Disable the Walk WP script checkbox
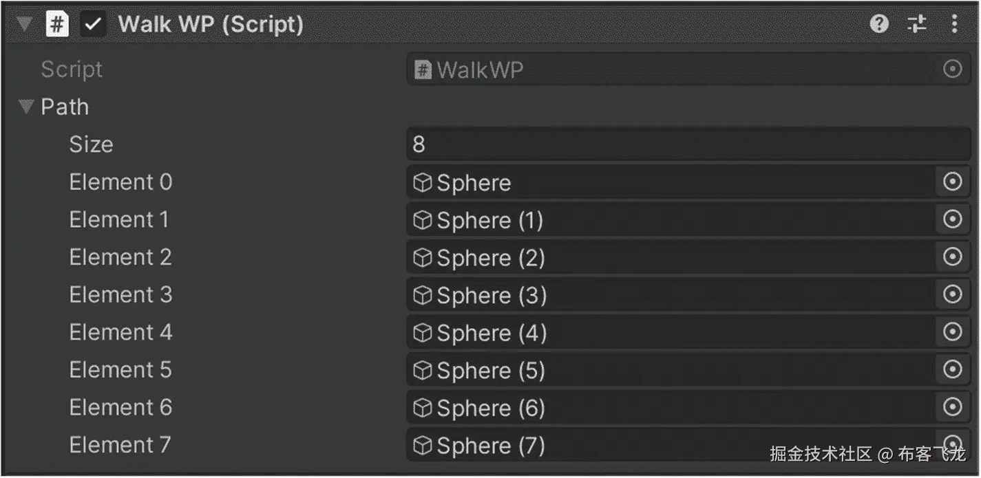The height and width of the screenshot is (478, 981). (93, 25)
